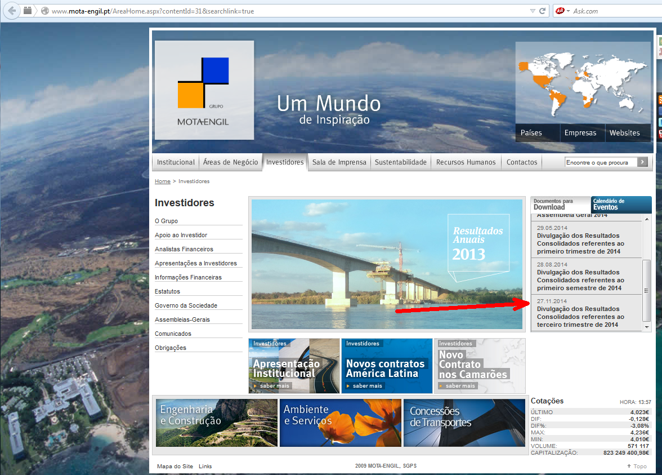Open the Sala de Imprensa menu

click(339, 162)
